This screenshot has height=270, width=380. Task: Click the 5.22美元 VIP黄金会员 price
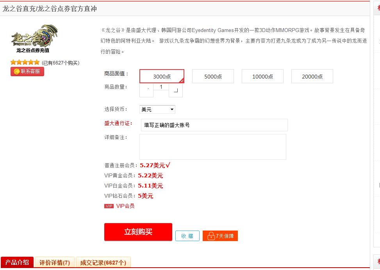pos(150,175)
